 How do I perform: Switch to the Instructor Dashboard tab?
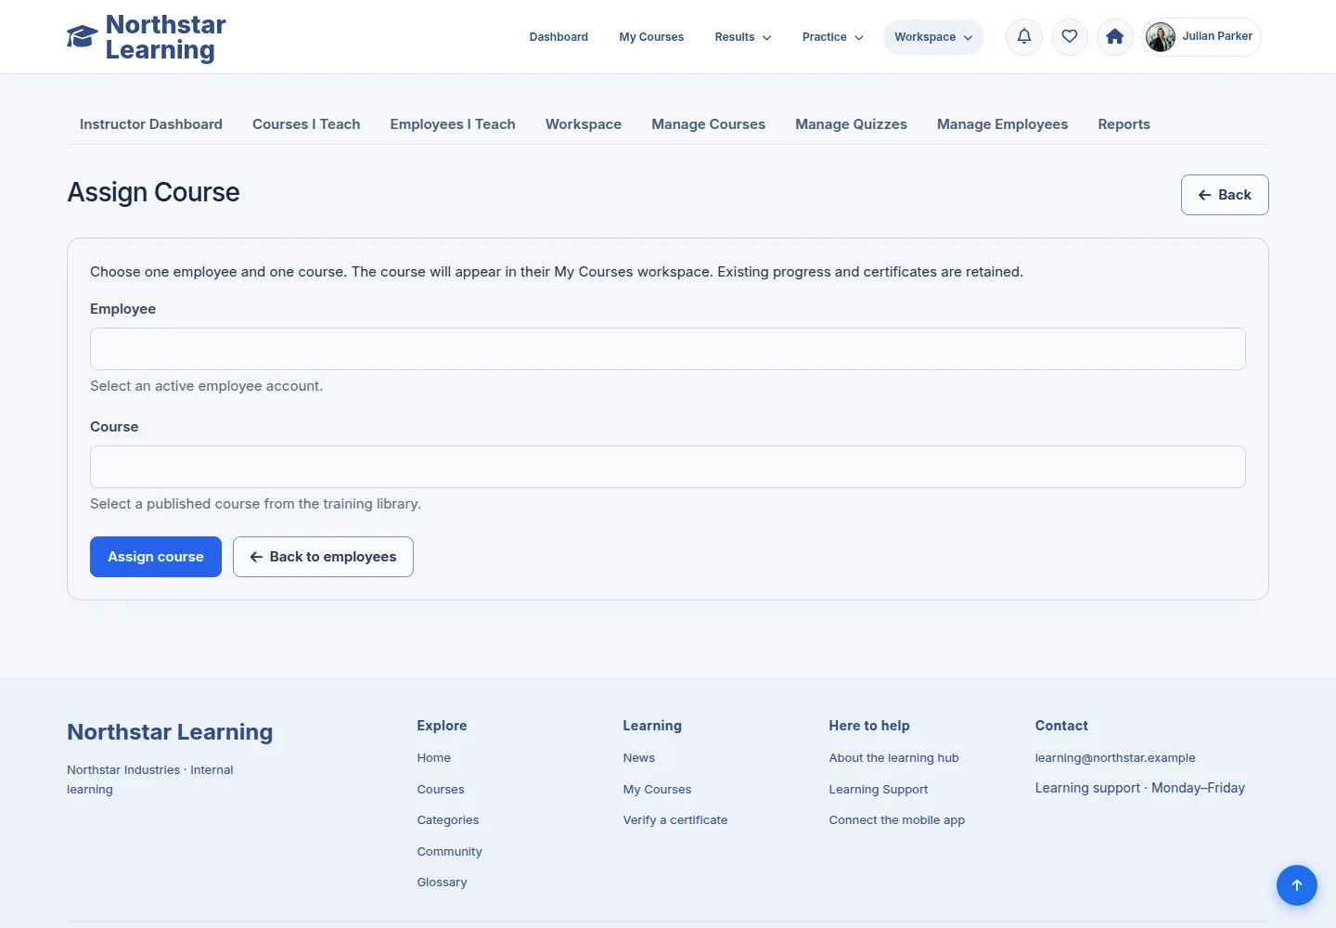(x=151, y=124)
